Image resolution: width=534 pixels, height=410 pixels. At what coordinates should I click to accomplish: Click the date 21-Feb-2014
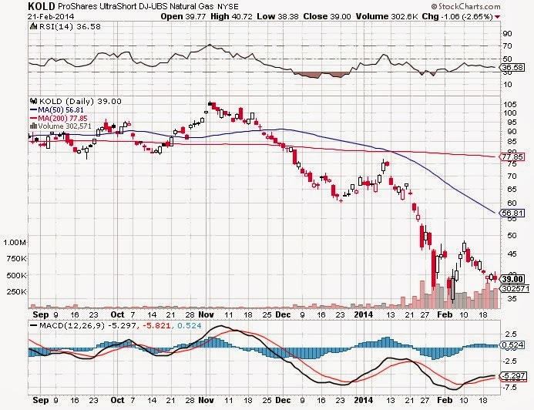point(51,16)
